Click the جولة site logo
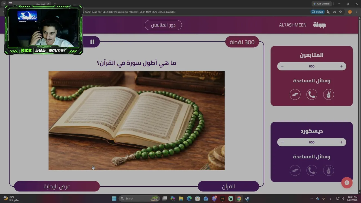The height and width of the screenshot is (203, 361). 320,25
